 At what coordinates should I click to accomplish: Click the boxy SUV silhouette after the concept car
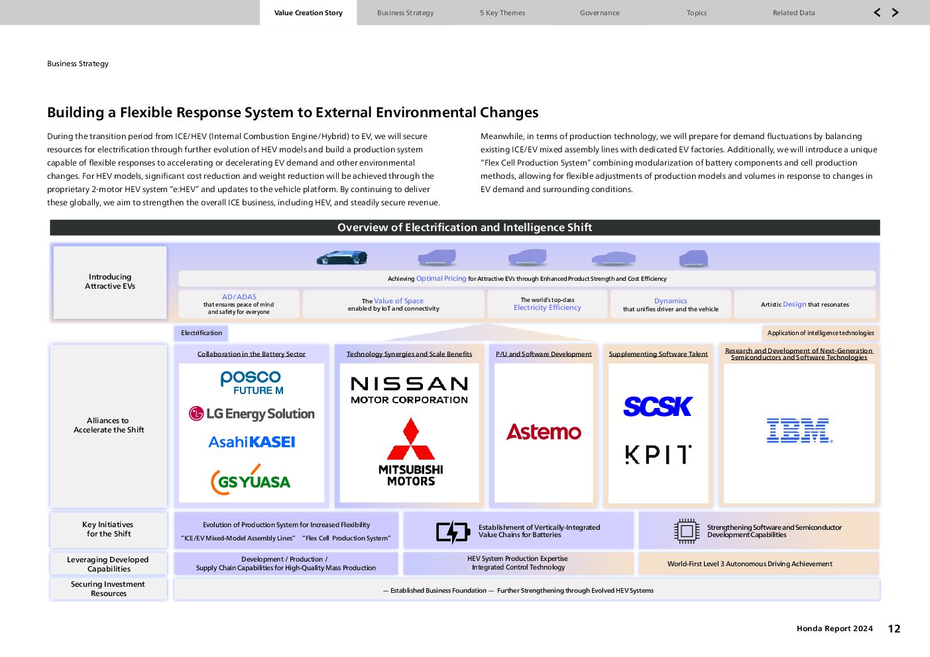pyautogui.click(x=437, y=257)
